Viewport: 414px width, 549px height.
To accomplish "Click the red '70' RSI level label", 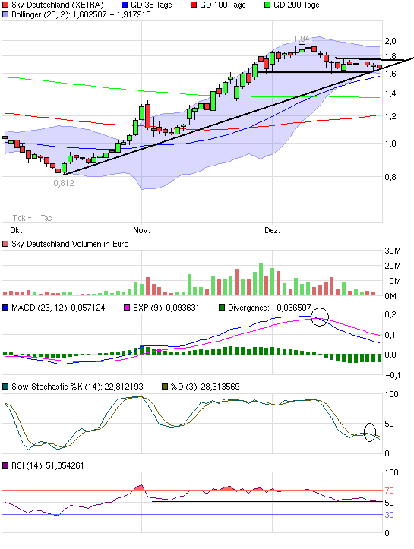I will pyautogui.click(x=389, y=491).
